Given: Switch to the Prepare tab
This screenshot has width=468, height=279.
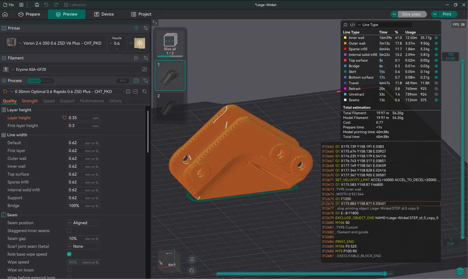Looking at the screenshot, I should (x=29, y=14).
